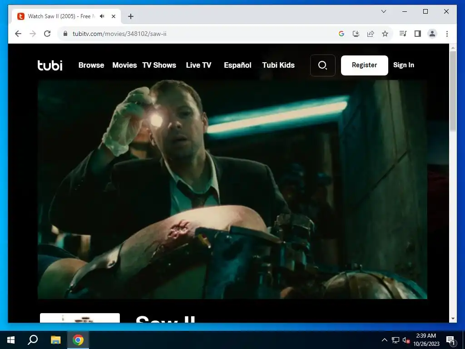Click the tubitv.com address bar URL

[x=119, y=34]
